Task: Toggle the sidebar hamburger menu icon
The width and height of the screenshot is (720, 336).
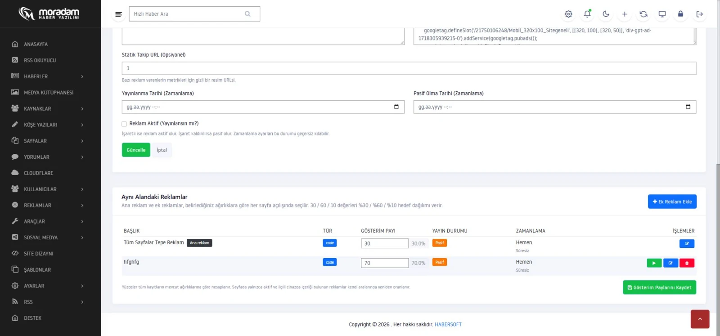Action: [118, 14]
